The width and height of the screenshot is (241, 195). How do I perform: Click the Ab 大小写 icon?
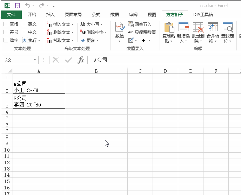pos(83,24)
